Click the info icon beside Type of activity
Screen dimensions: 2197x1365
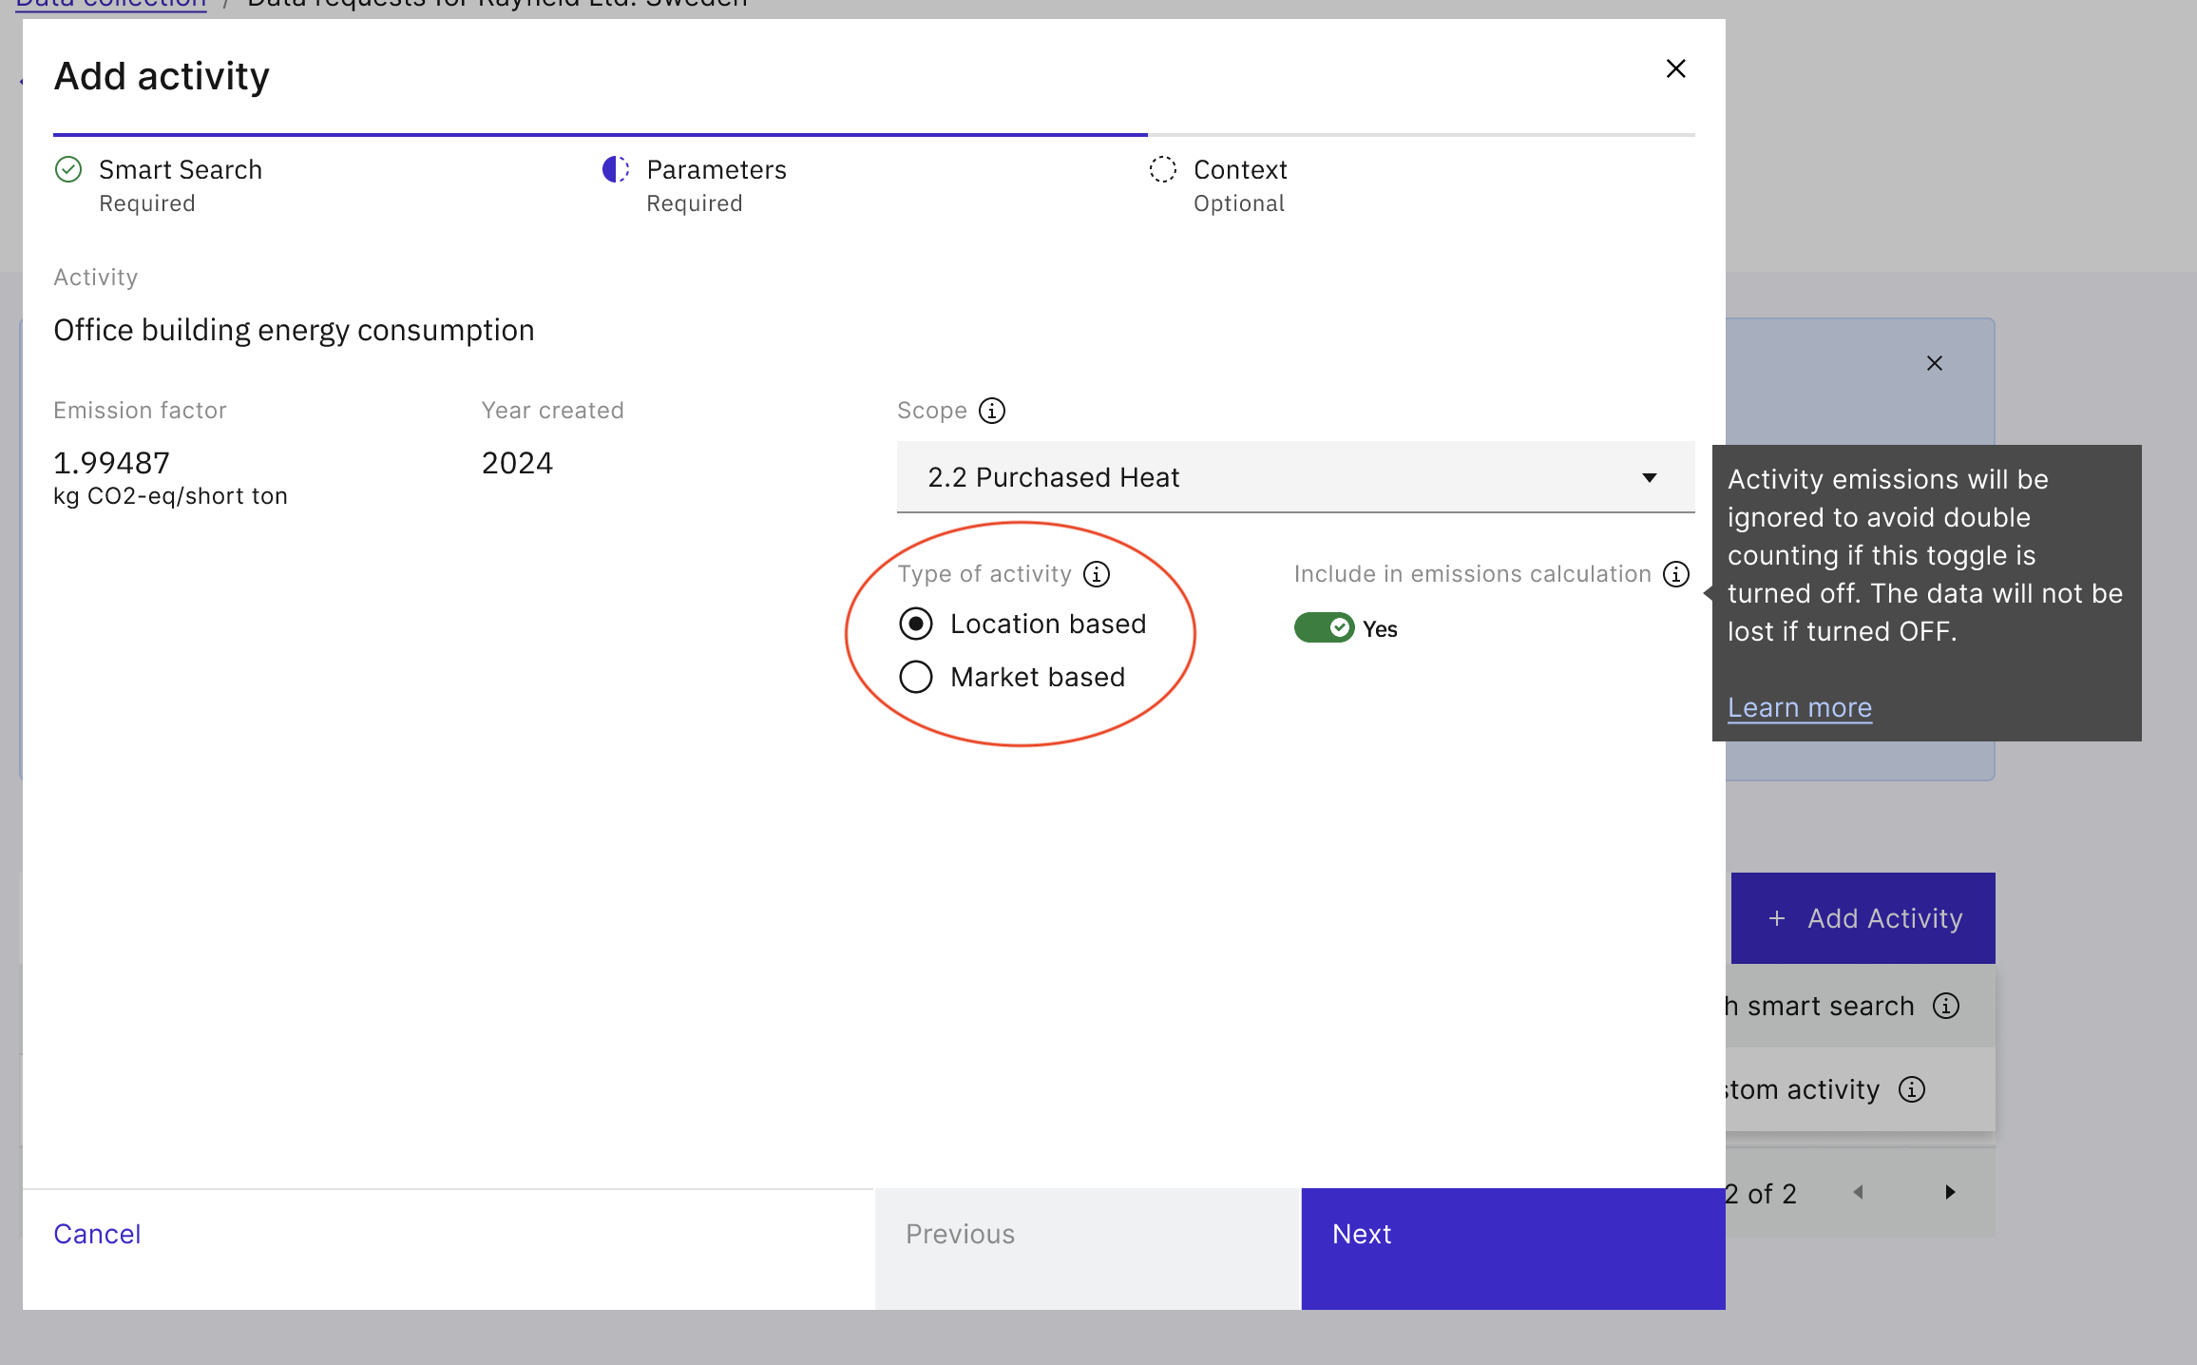[x=1097, y=574]
